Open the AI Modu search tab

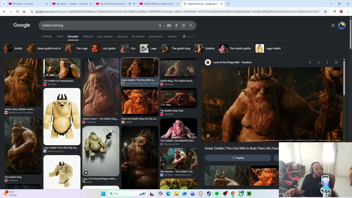click(47, 37)
